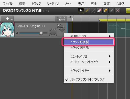Viewport: 130px width, 99px height.
Task: Open the 表示 menu
Action: click(81, 4)
